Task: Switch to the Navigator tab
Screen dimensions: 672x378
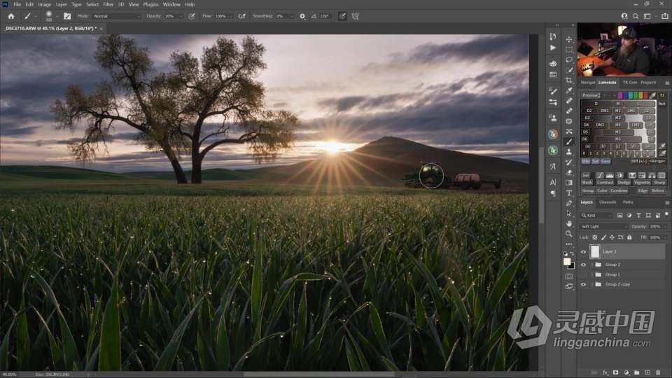Action: pyautogui.click(x=587, y=83)
